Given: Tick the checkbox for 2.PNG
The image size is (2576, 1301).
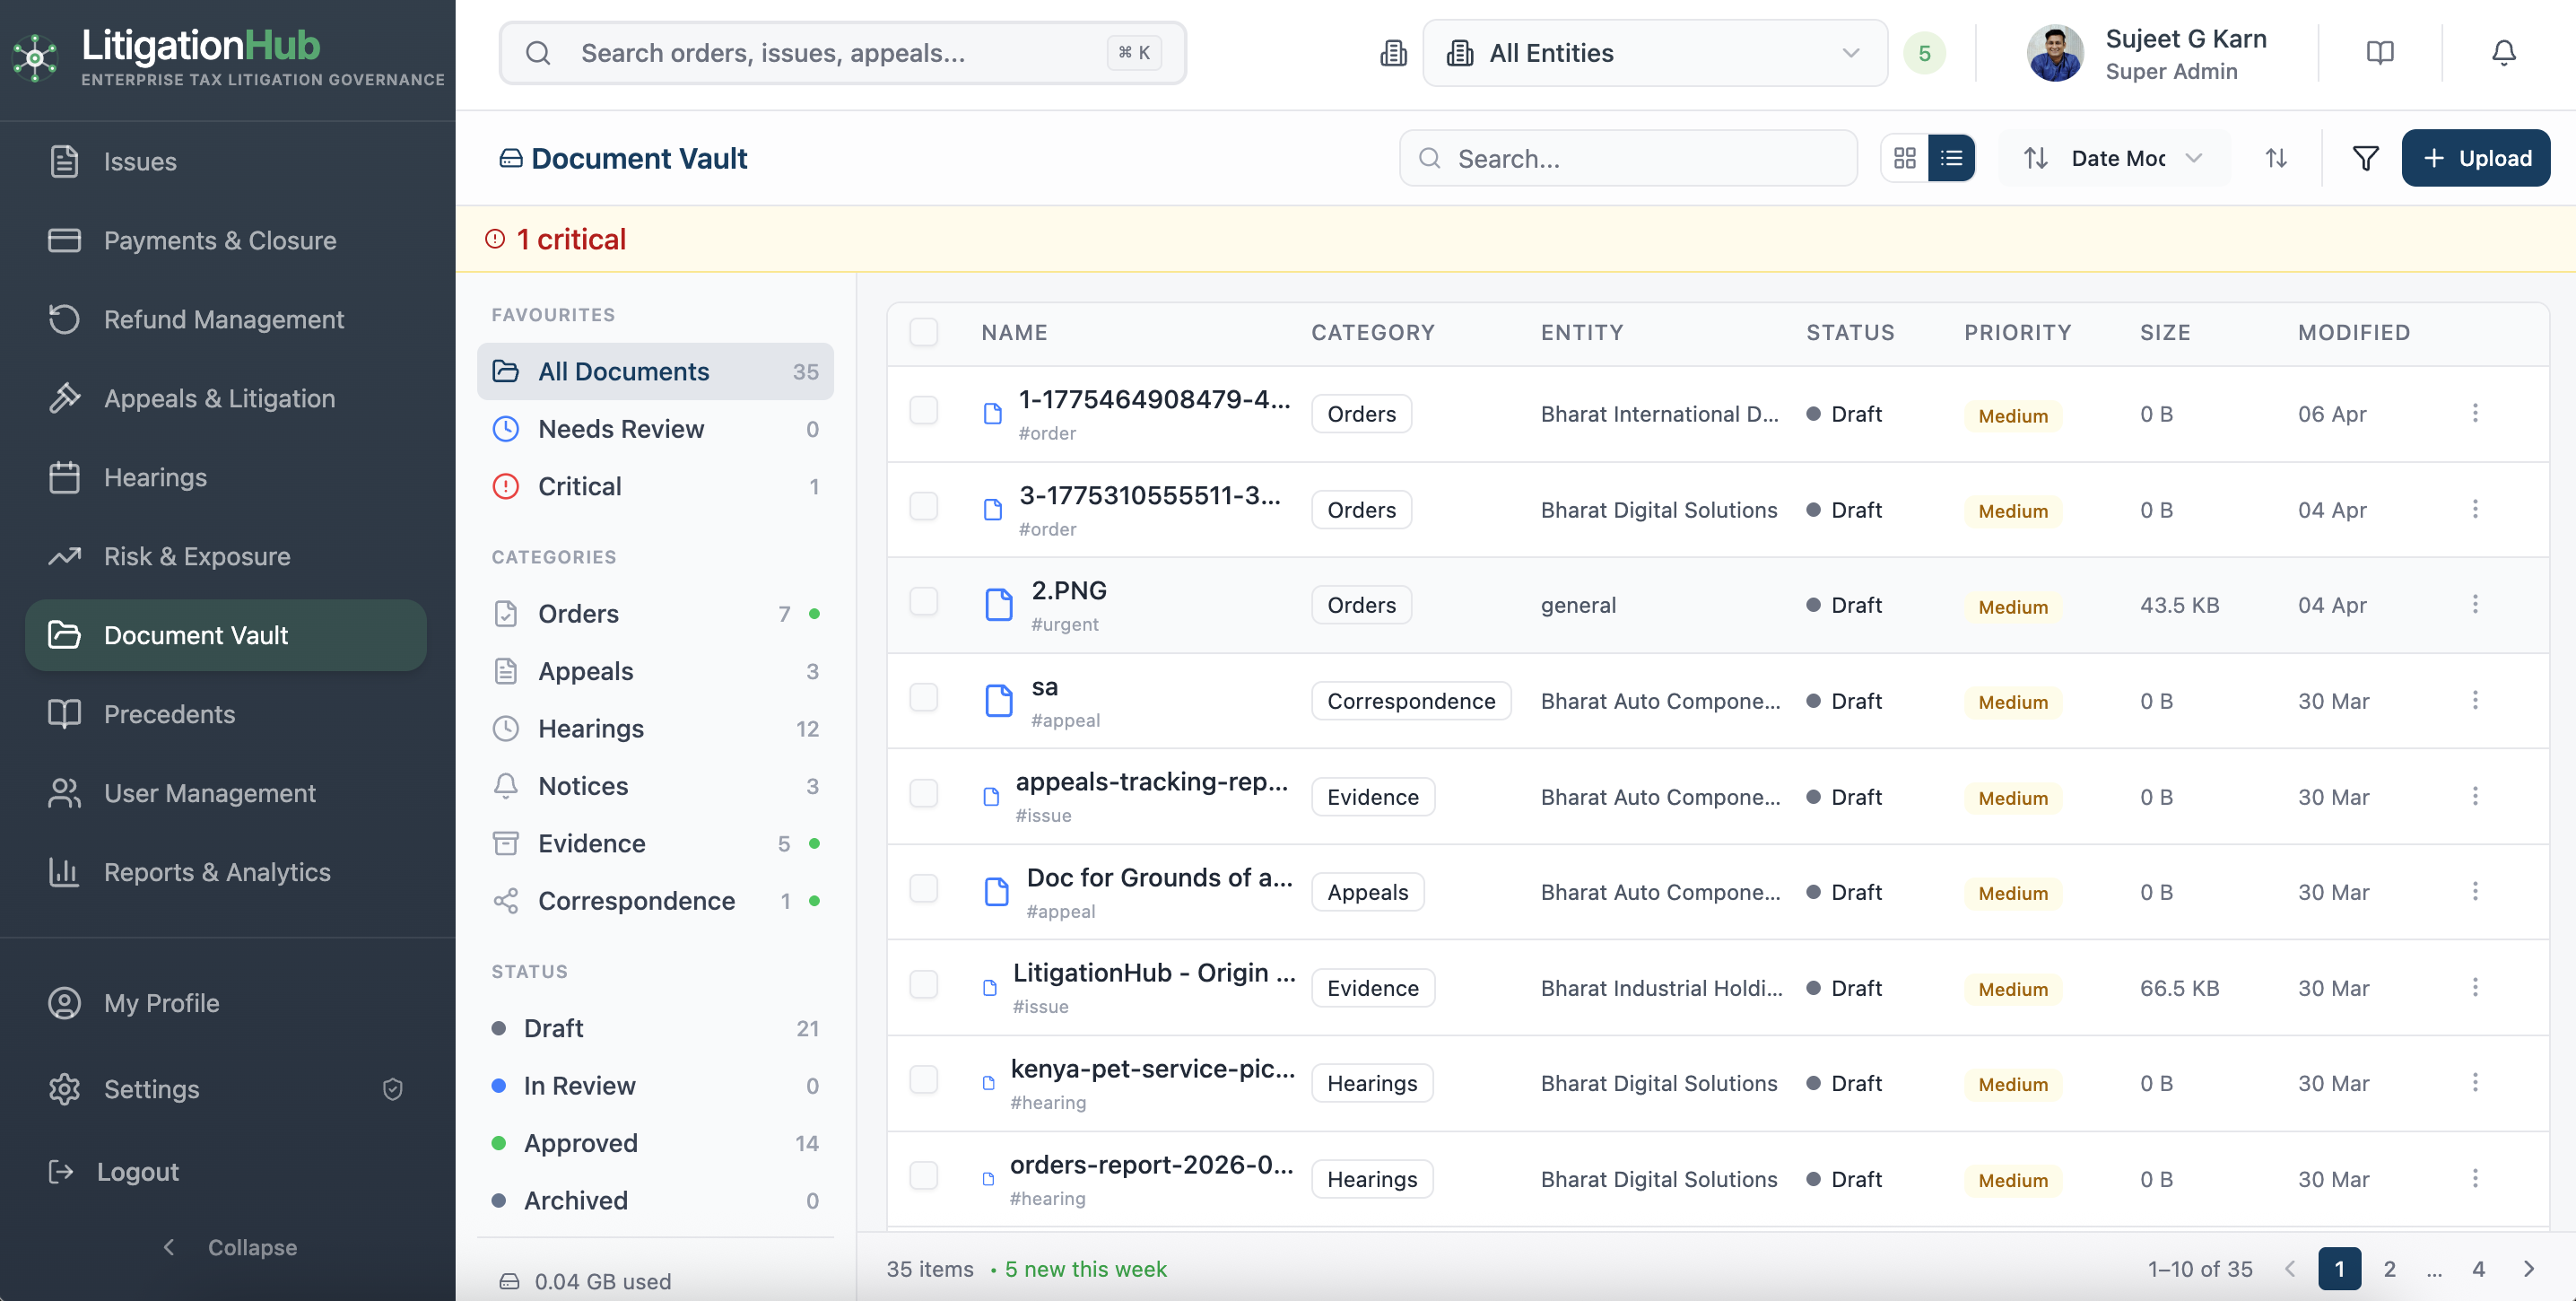Looking at the screenshot, I should click(x=924, y=601).
